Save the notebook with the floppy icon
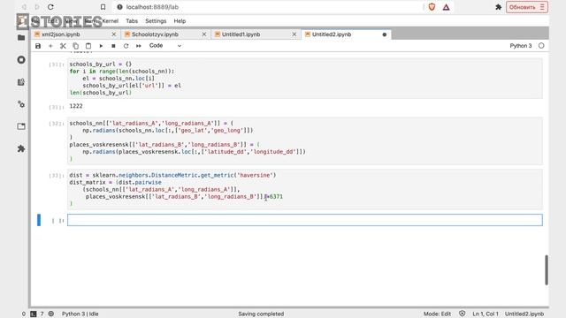 [38, 46]
